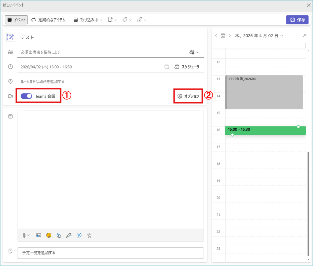Open the emoji picker
313x266 pixels.
49,235
